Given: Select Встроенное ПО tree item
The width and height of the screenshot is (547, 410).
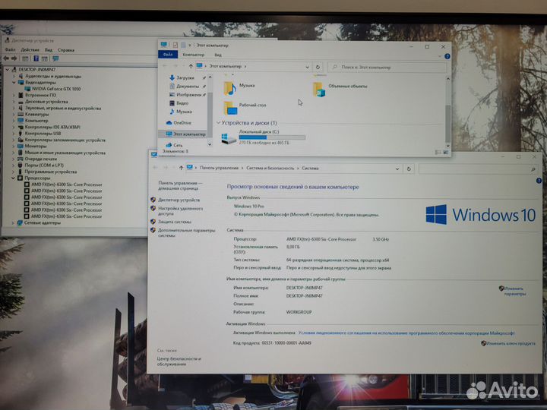Looking at the screenshot, I should click(x=40, y=95).
